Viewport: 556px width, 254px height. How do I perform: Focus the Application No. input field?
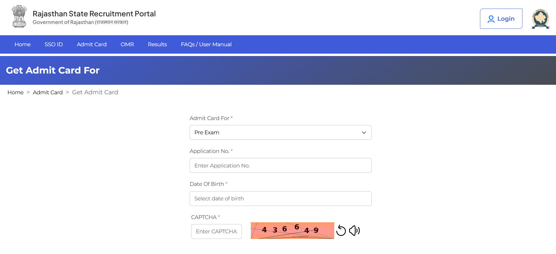(x=281, y=165)
